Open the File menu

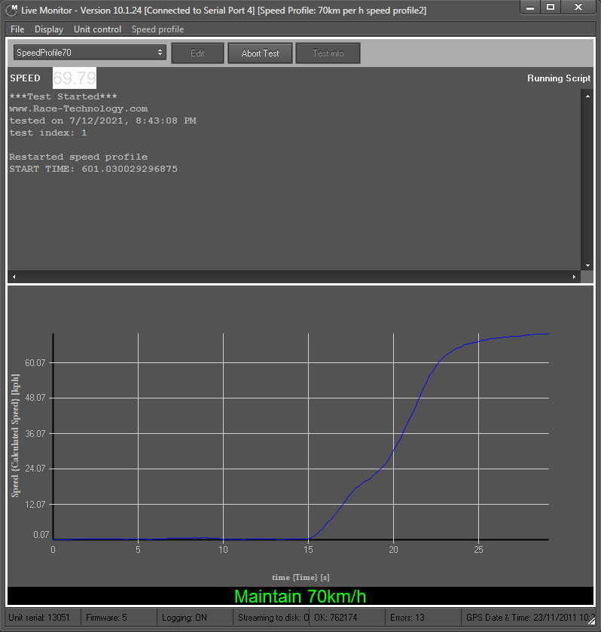[17, 29]
